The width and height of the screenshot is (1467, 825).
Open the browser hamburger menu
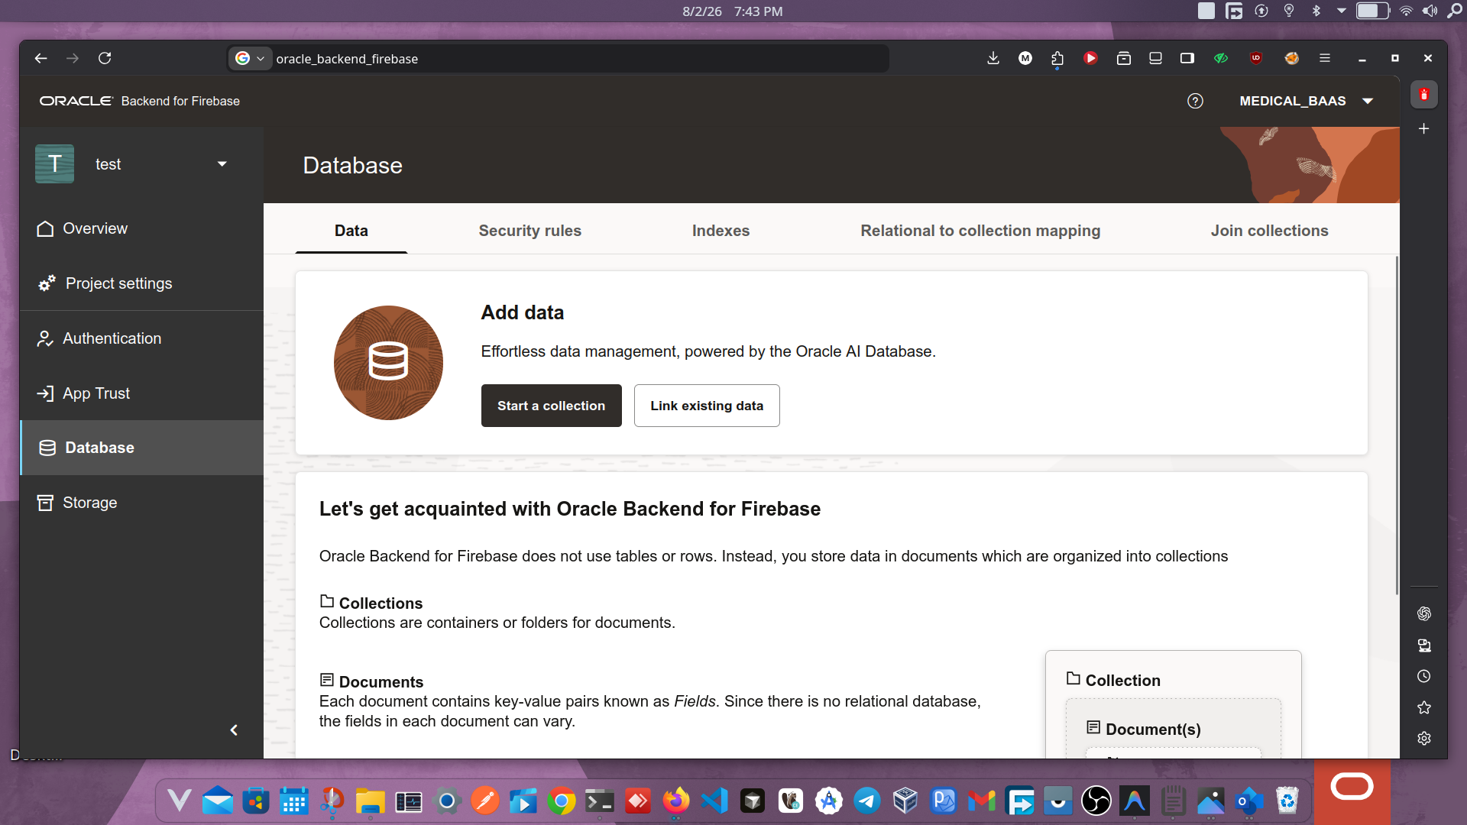[x=1325, y=58]
